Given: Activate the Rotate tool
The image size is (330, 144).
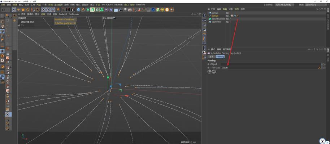Looking at the screenshot, I should click(x=28, y=10).
